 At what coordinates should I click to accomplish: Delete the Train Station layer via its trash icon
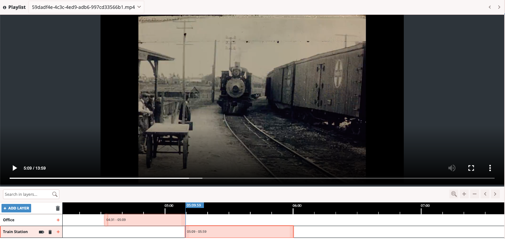click(x=50, y=232)
